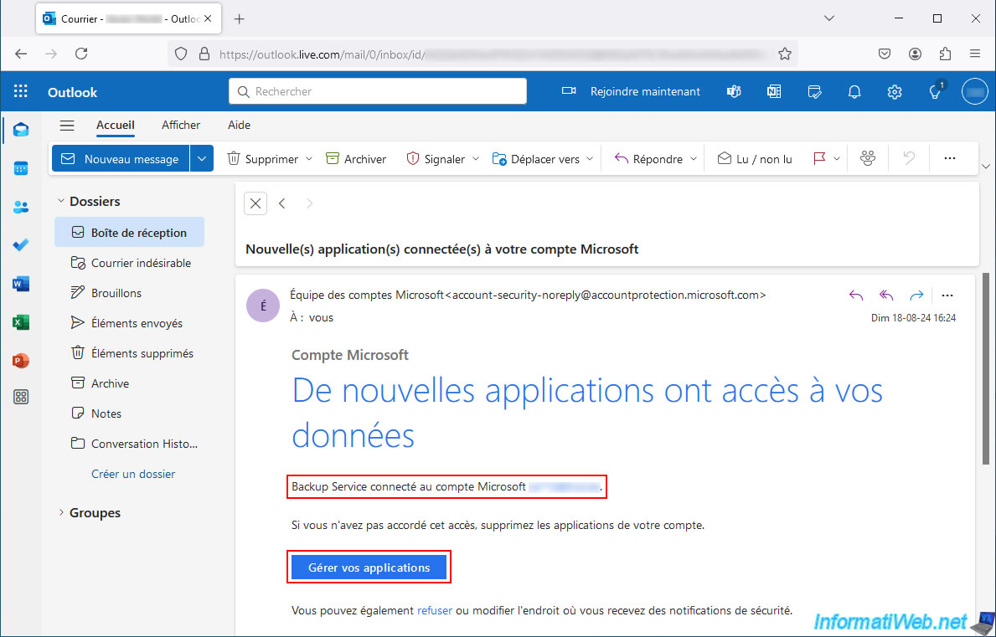Expand the Répondre dropdown arrow
Viewport: 996px width, 637px height.
pyautogui.click(x=693, y=158)
